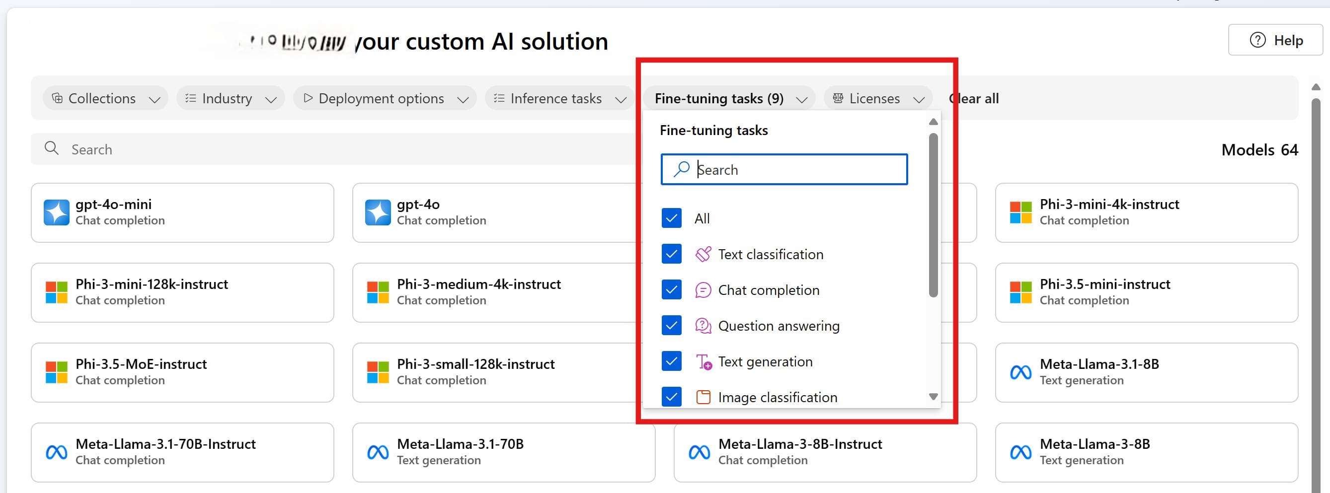The width and height of the screenshot is (1330, 493).
Task: Click the Clear all filters link
Action: pyautogui.click(x=974, y=98)
